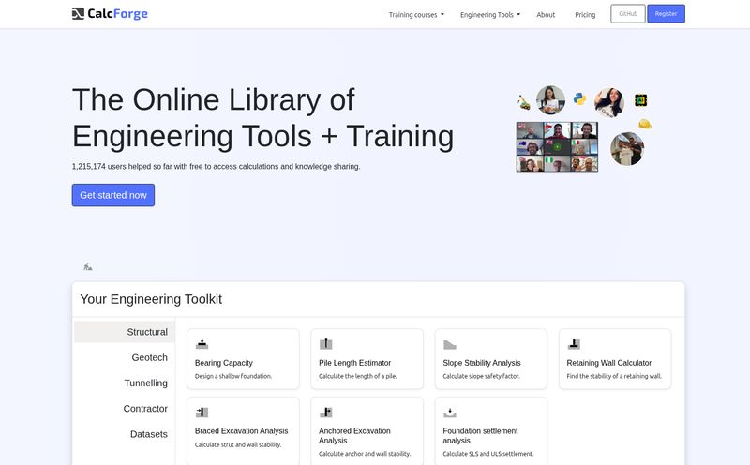Click the small icon above Engineering Toolkit

87,267
